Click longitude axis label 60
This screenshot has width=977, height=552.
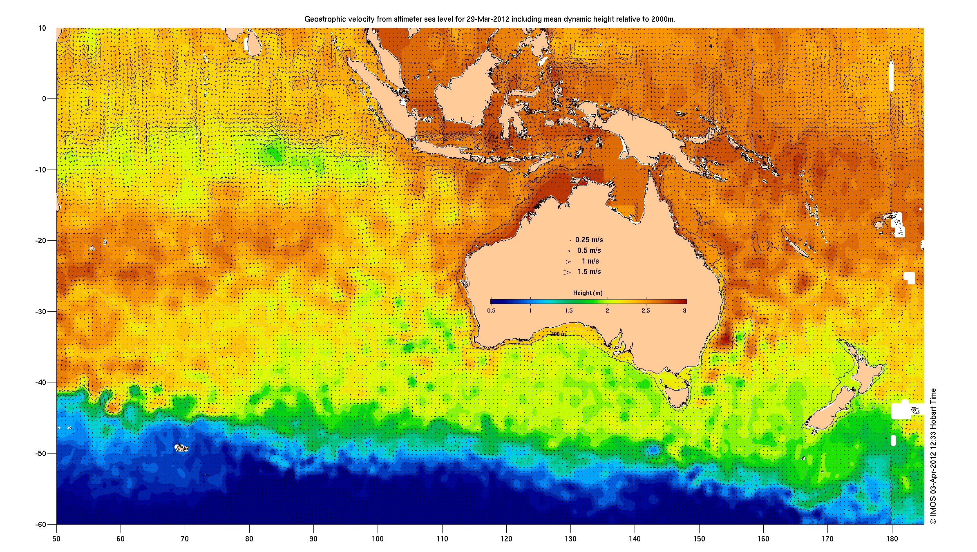121,539
